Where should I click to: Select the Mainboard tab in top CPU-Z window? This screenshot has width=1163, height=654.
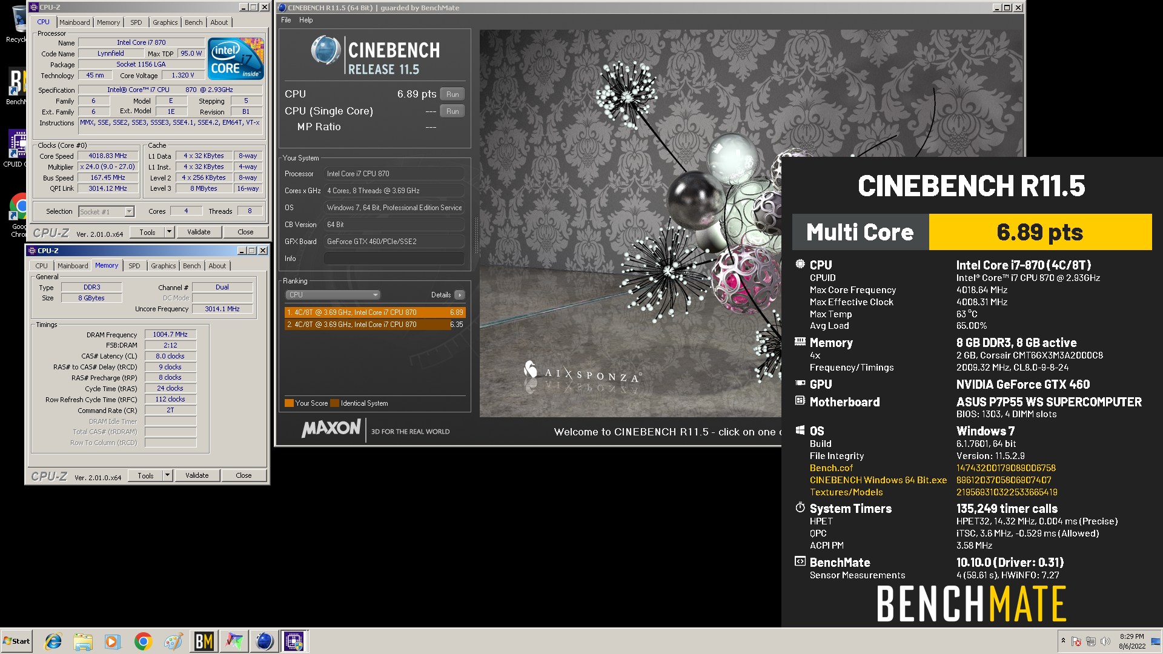pyautogui.click(x=75, y=22)
